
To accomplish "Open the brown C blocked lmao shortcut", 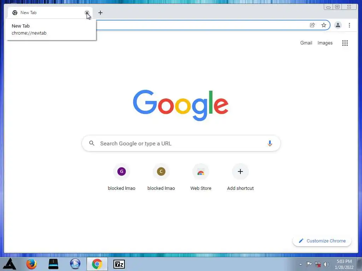I will (161, 177).
